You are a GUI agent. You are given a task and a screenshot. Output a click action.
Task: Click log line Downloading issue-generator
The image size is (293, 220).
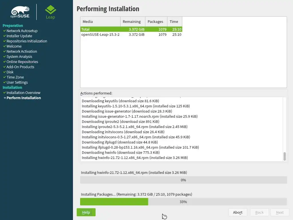[x=127, y=111]
